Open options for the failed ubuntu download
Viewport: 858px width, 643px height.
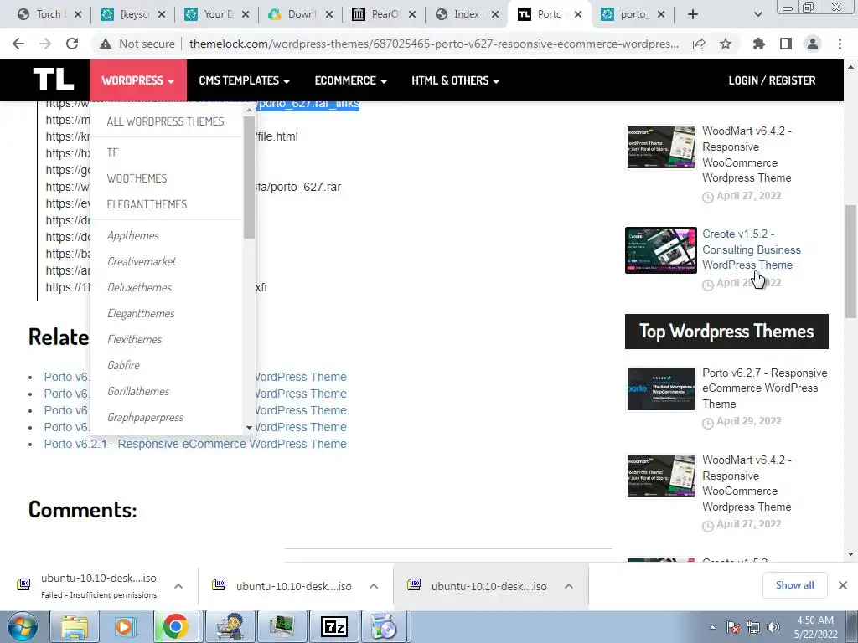(178, 585)
